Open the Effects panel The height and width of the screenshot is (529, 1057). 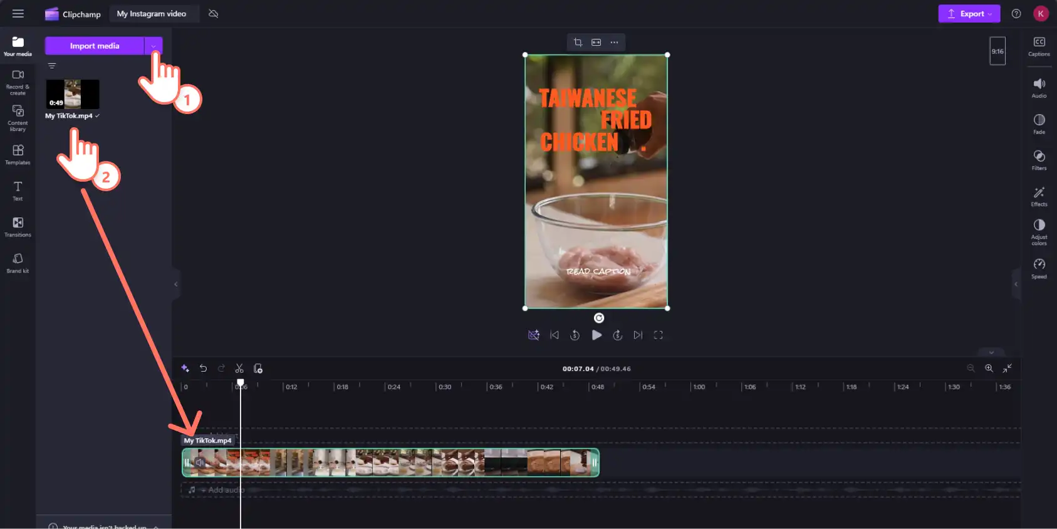pyautogui.click(x=1039, y=196)
